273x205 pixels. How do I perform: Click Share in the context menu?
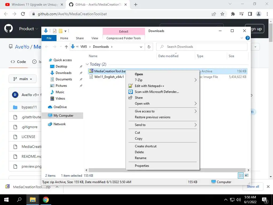coord(163,98)
